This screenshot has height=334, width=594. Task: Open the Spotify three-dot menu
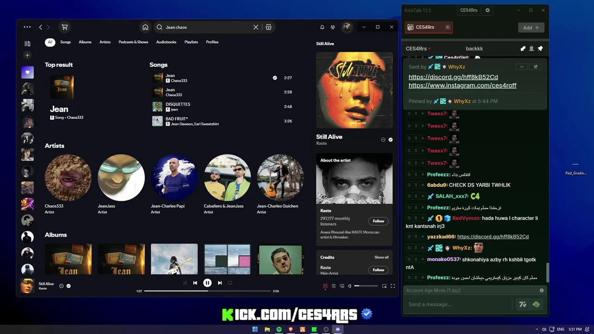[27, 27]
